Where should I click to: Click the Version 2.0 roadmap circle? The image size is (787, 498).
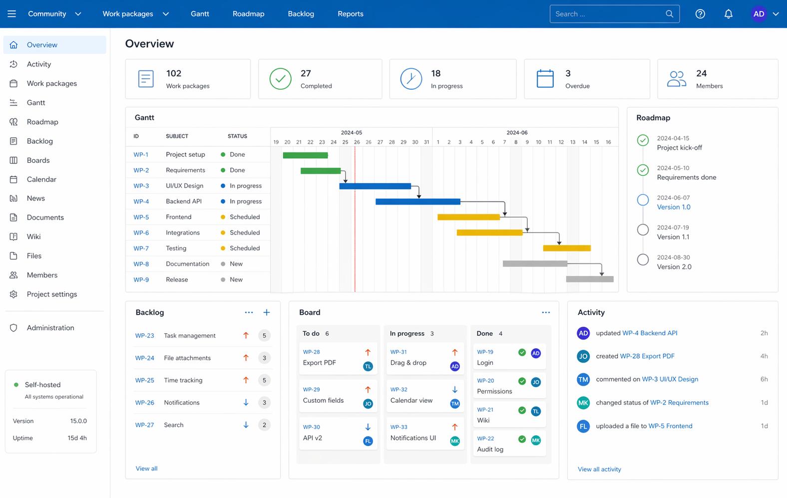643,259
